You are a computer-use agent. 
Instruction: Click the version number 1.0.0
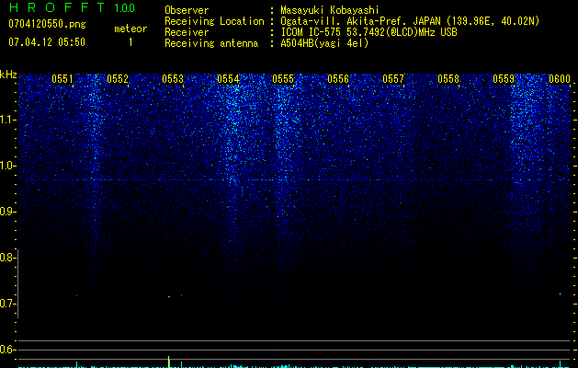(x=124, y=7)
